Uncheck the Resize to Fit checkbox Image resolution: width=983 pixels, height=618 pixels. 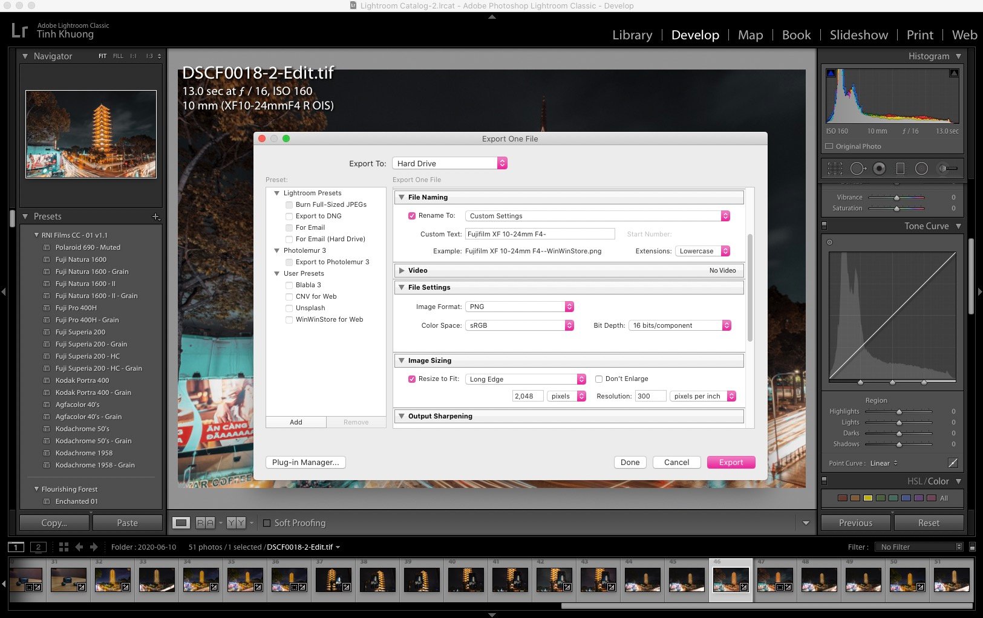pos(412,379)
